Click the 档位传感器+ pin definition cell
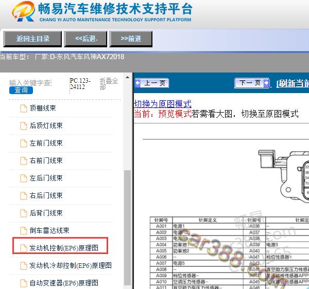This screenshot has height=289, width=309. click(x=287, y=257)
